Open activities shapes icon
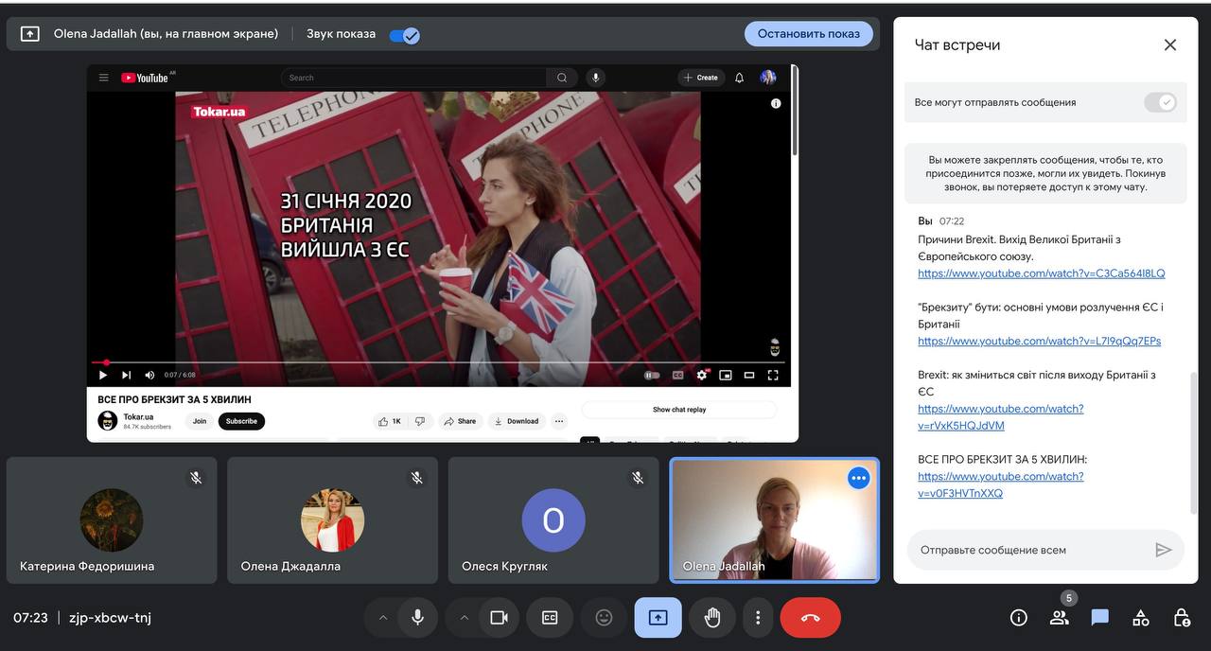This screenshot has width=1211, height=651. pyautogui.click(x=1141, y=618)
